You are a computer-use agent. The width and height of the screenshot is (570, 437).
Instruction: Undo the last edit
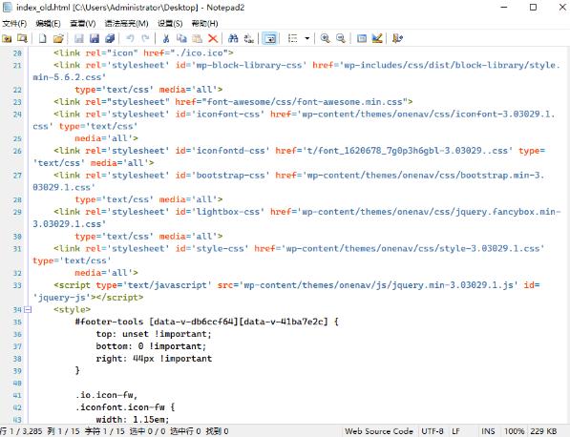(x=130, y=38)
